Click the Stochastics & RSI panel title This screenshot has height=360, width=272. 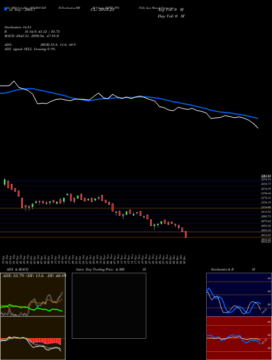[x=233, y=269]
